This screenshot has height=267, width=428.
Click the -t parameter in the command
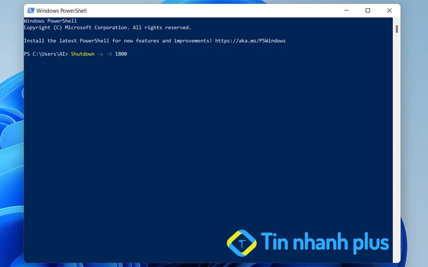pyautogui.click(x=109, y=54)
